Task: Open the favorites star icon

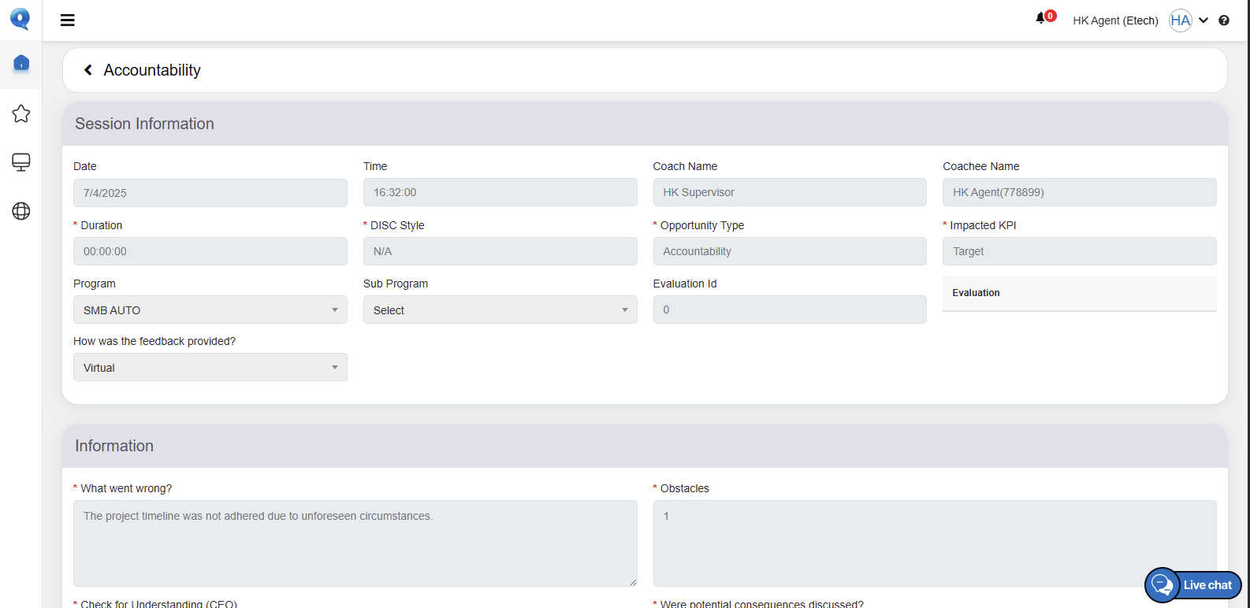Action: coord(21,114)
